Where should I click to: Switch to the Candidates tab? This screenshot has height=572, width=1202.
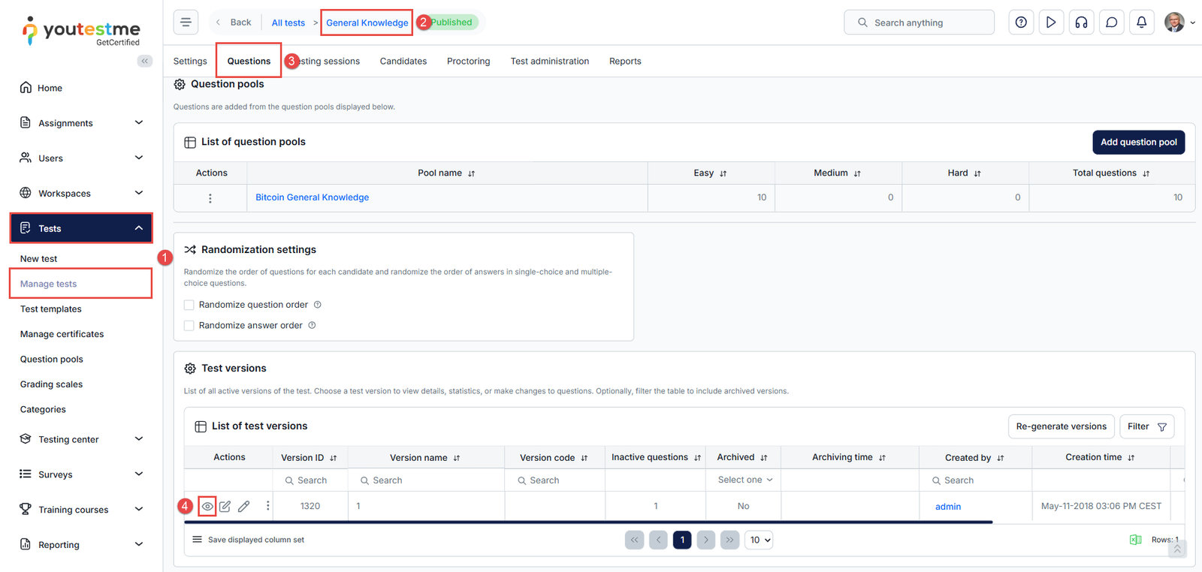point(403,62)
